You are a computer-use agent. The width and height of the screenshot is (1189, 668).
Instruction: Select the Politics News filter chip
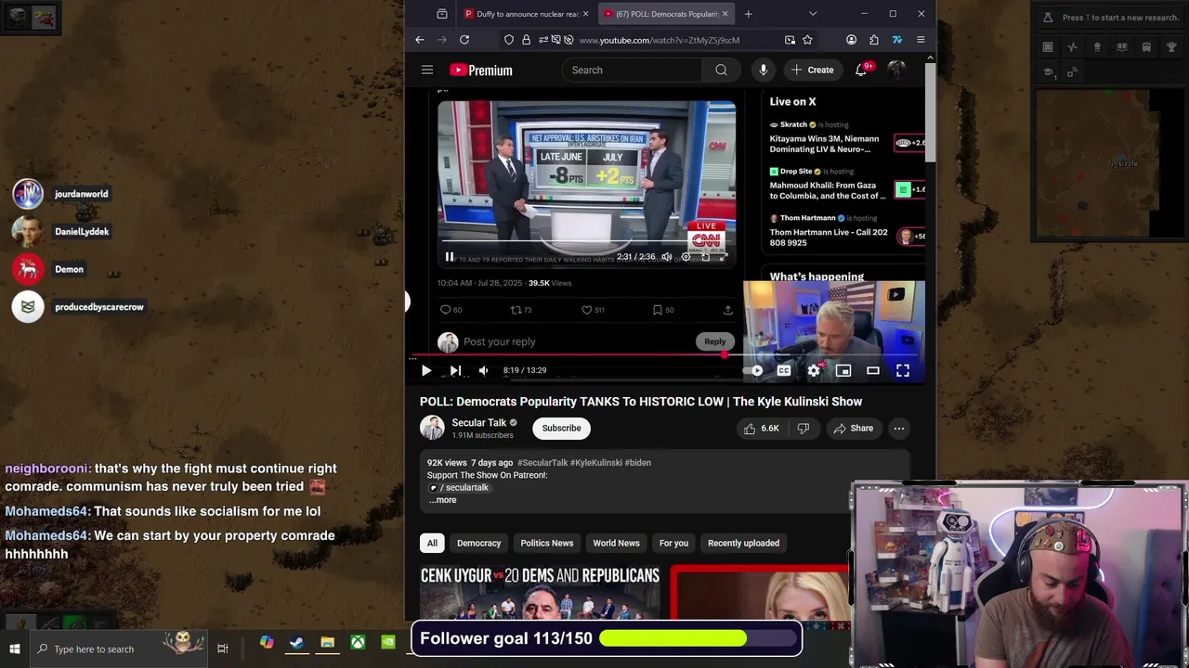coord(547,543)
